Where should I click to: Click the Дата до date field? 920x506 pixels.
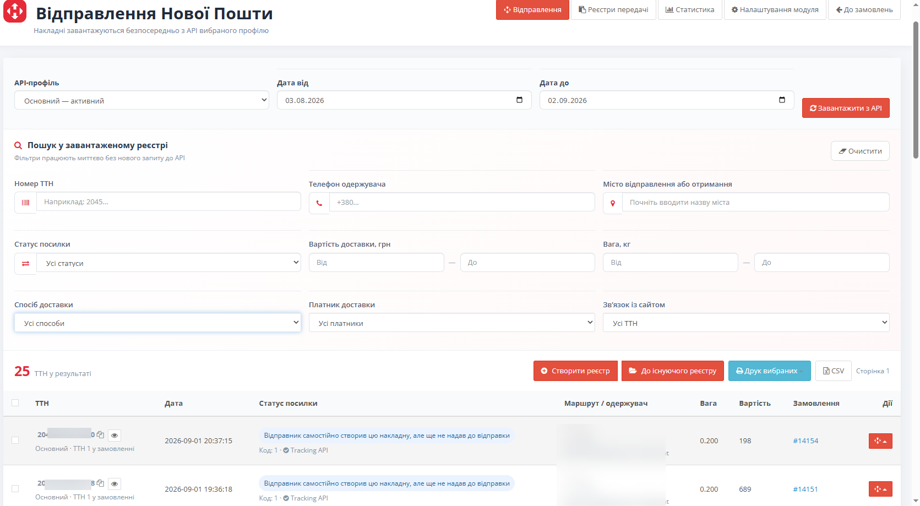pos(667,100)
